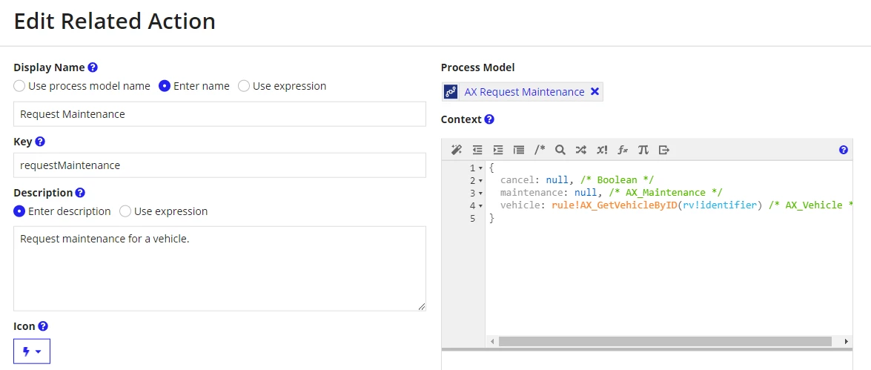Click the Display Name text field

(x=219, y=114)
